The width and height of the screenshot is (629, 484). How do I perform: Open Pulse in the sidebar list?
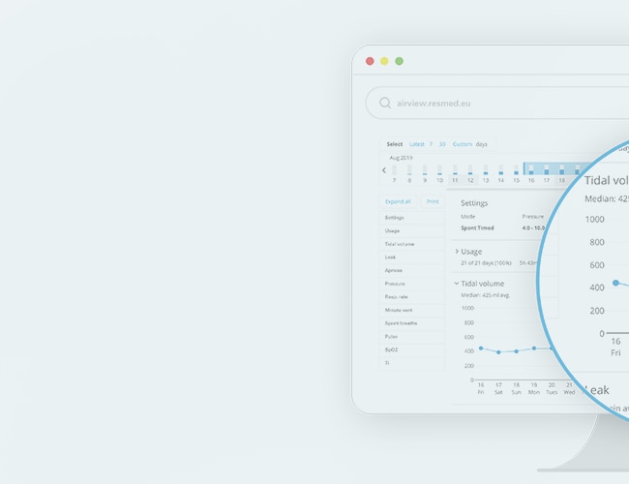[x=412, y=337]
